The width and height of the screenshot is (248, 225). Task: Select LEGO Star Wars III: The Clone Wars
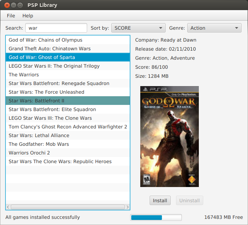(68, 118)
